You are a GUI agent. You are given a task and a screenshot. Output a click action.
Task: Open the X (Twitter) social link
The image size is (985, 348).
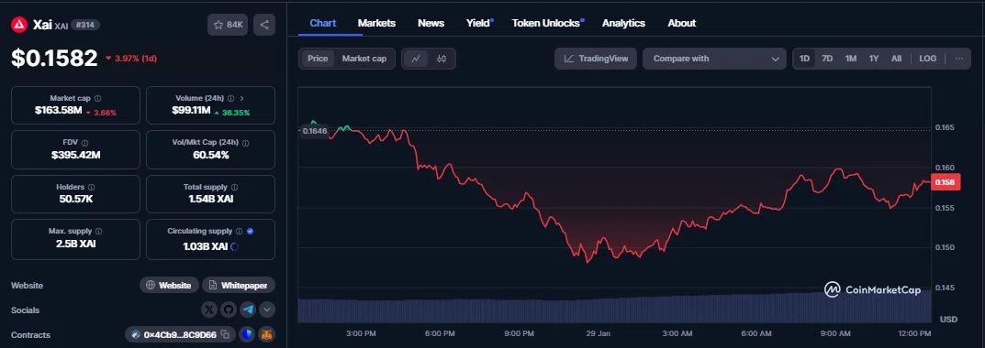click(210, 310)
